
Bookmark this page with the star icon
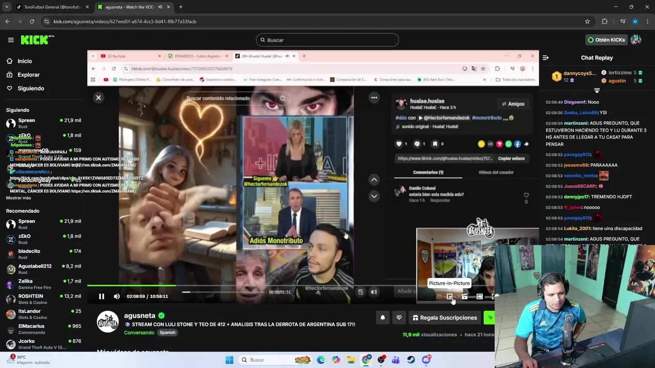tap(587, 21)
